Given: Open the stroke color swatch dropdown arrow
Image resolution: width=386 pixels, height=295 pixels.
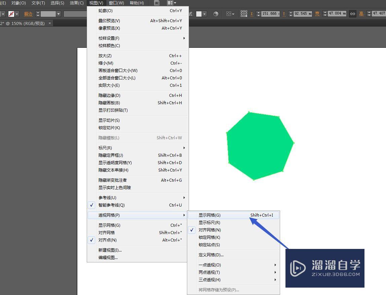Looking at the screenshot, I should [17, 14].
